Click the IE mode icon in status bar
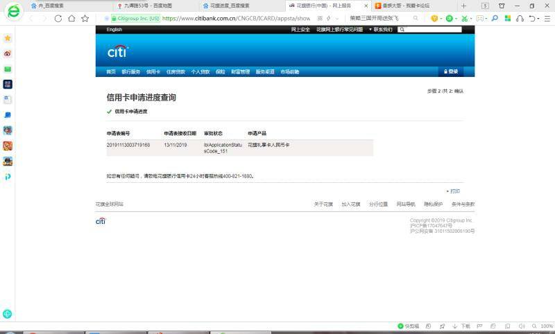Image resolution: width=555 pixels, height=334 pixels. pyautogui.click(x=493, y=326)
